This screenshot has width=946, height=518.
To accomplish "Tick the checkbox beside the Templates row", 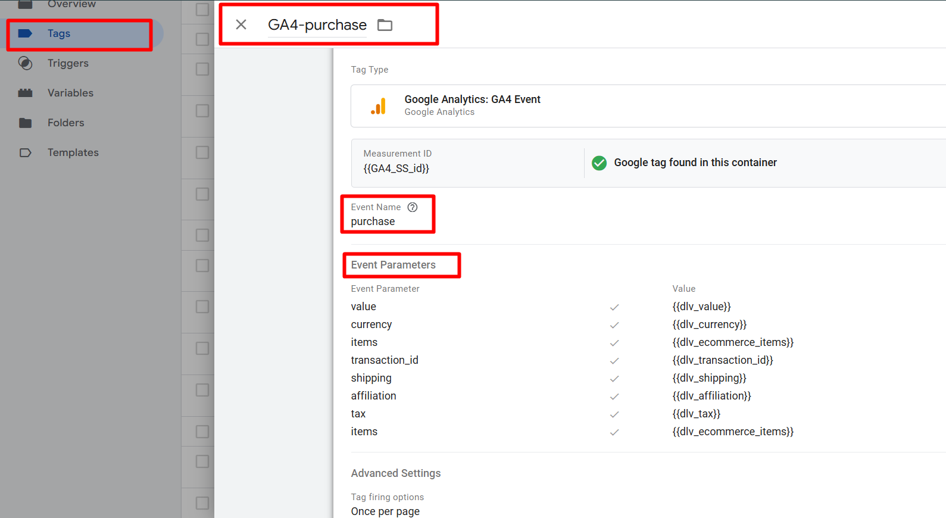I will (x=202, y=152).
